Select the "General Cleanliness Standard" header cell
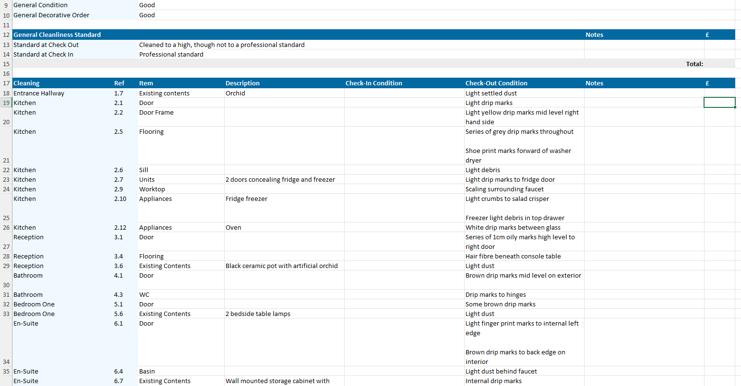This screenshot has height=386, width=741. pyautogui.click(x=57, y=35)
